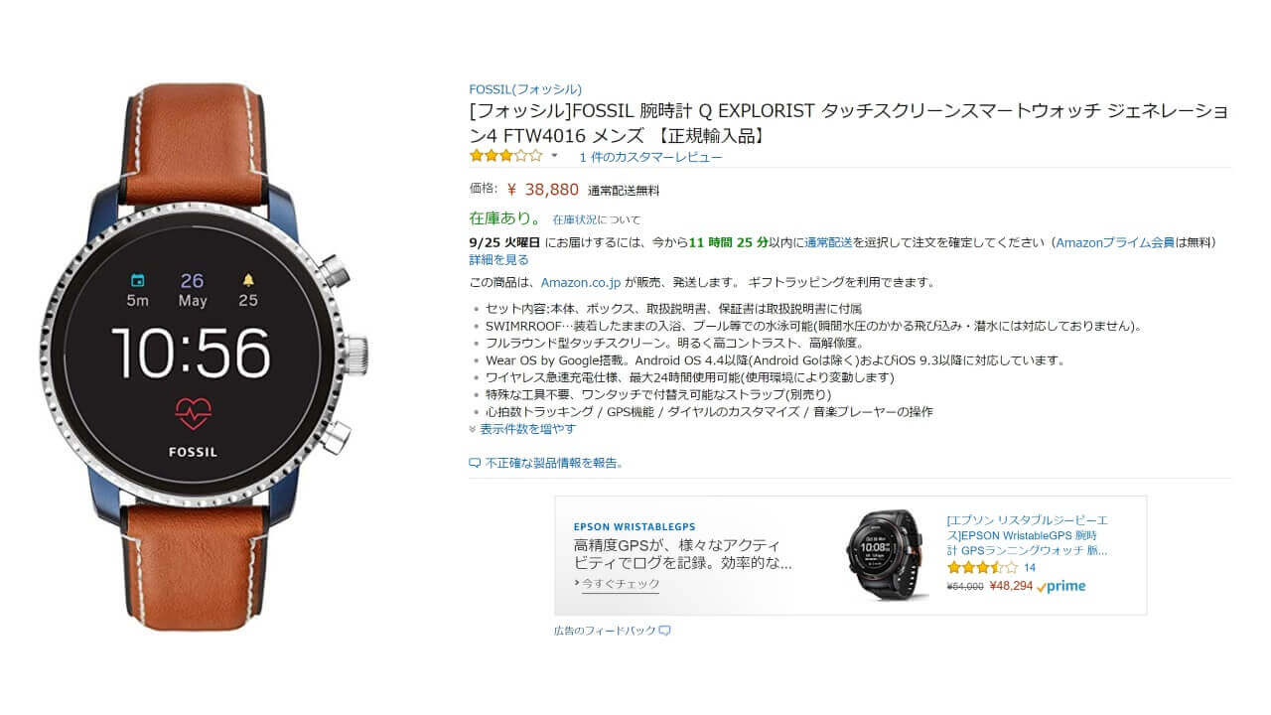Screen dimensions: 1271x715
Task: Click the 今すぐチェック button in the ad
Action: pyautogui.click(x=617, y=584)
